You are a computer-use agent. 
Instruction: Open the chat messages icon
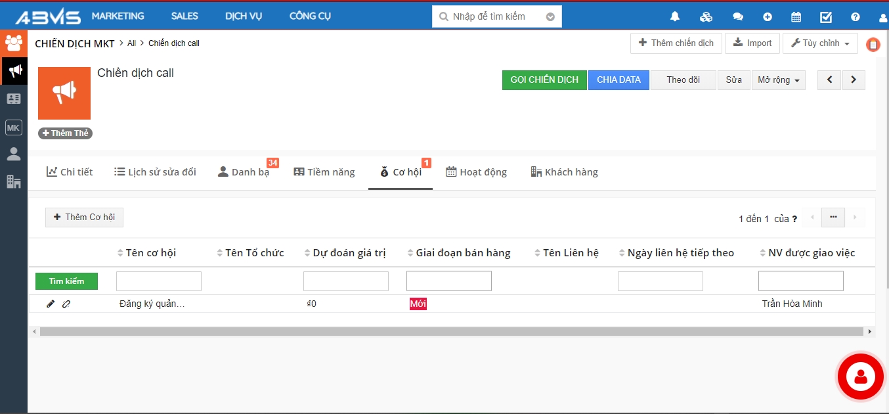pyautogui.click(x=738, y=17)
